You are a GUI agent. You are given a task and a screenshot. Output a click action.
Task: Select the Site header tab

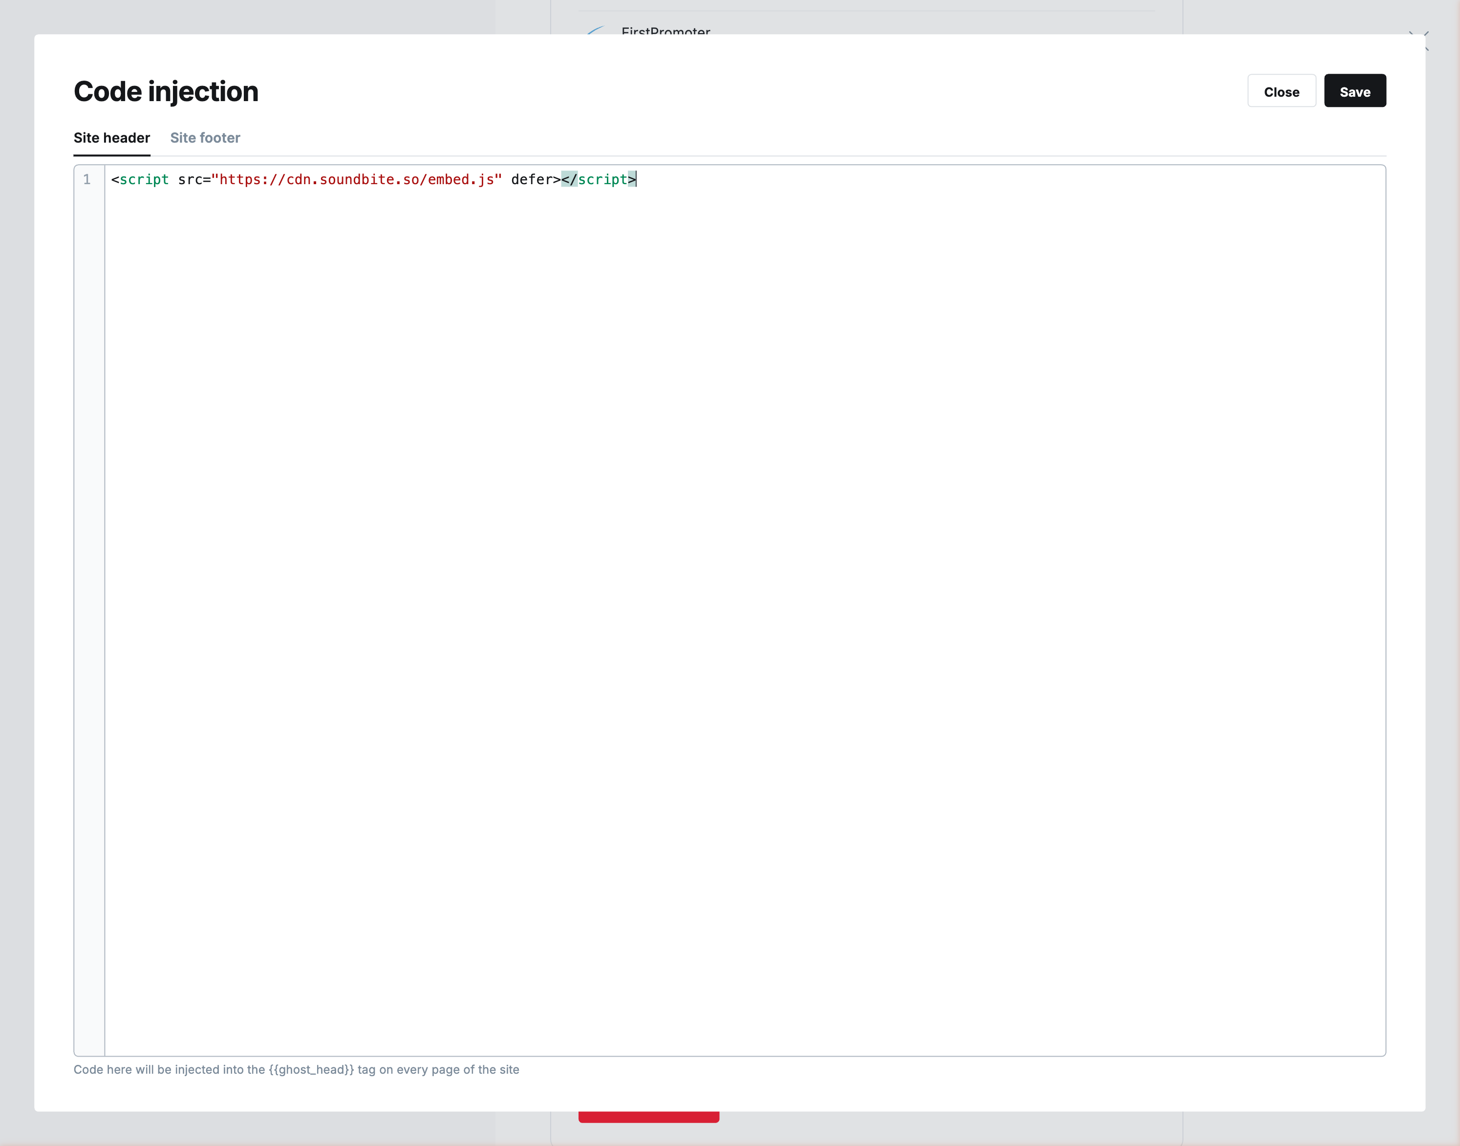point(111,138)
